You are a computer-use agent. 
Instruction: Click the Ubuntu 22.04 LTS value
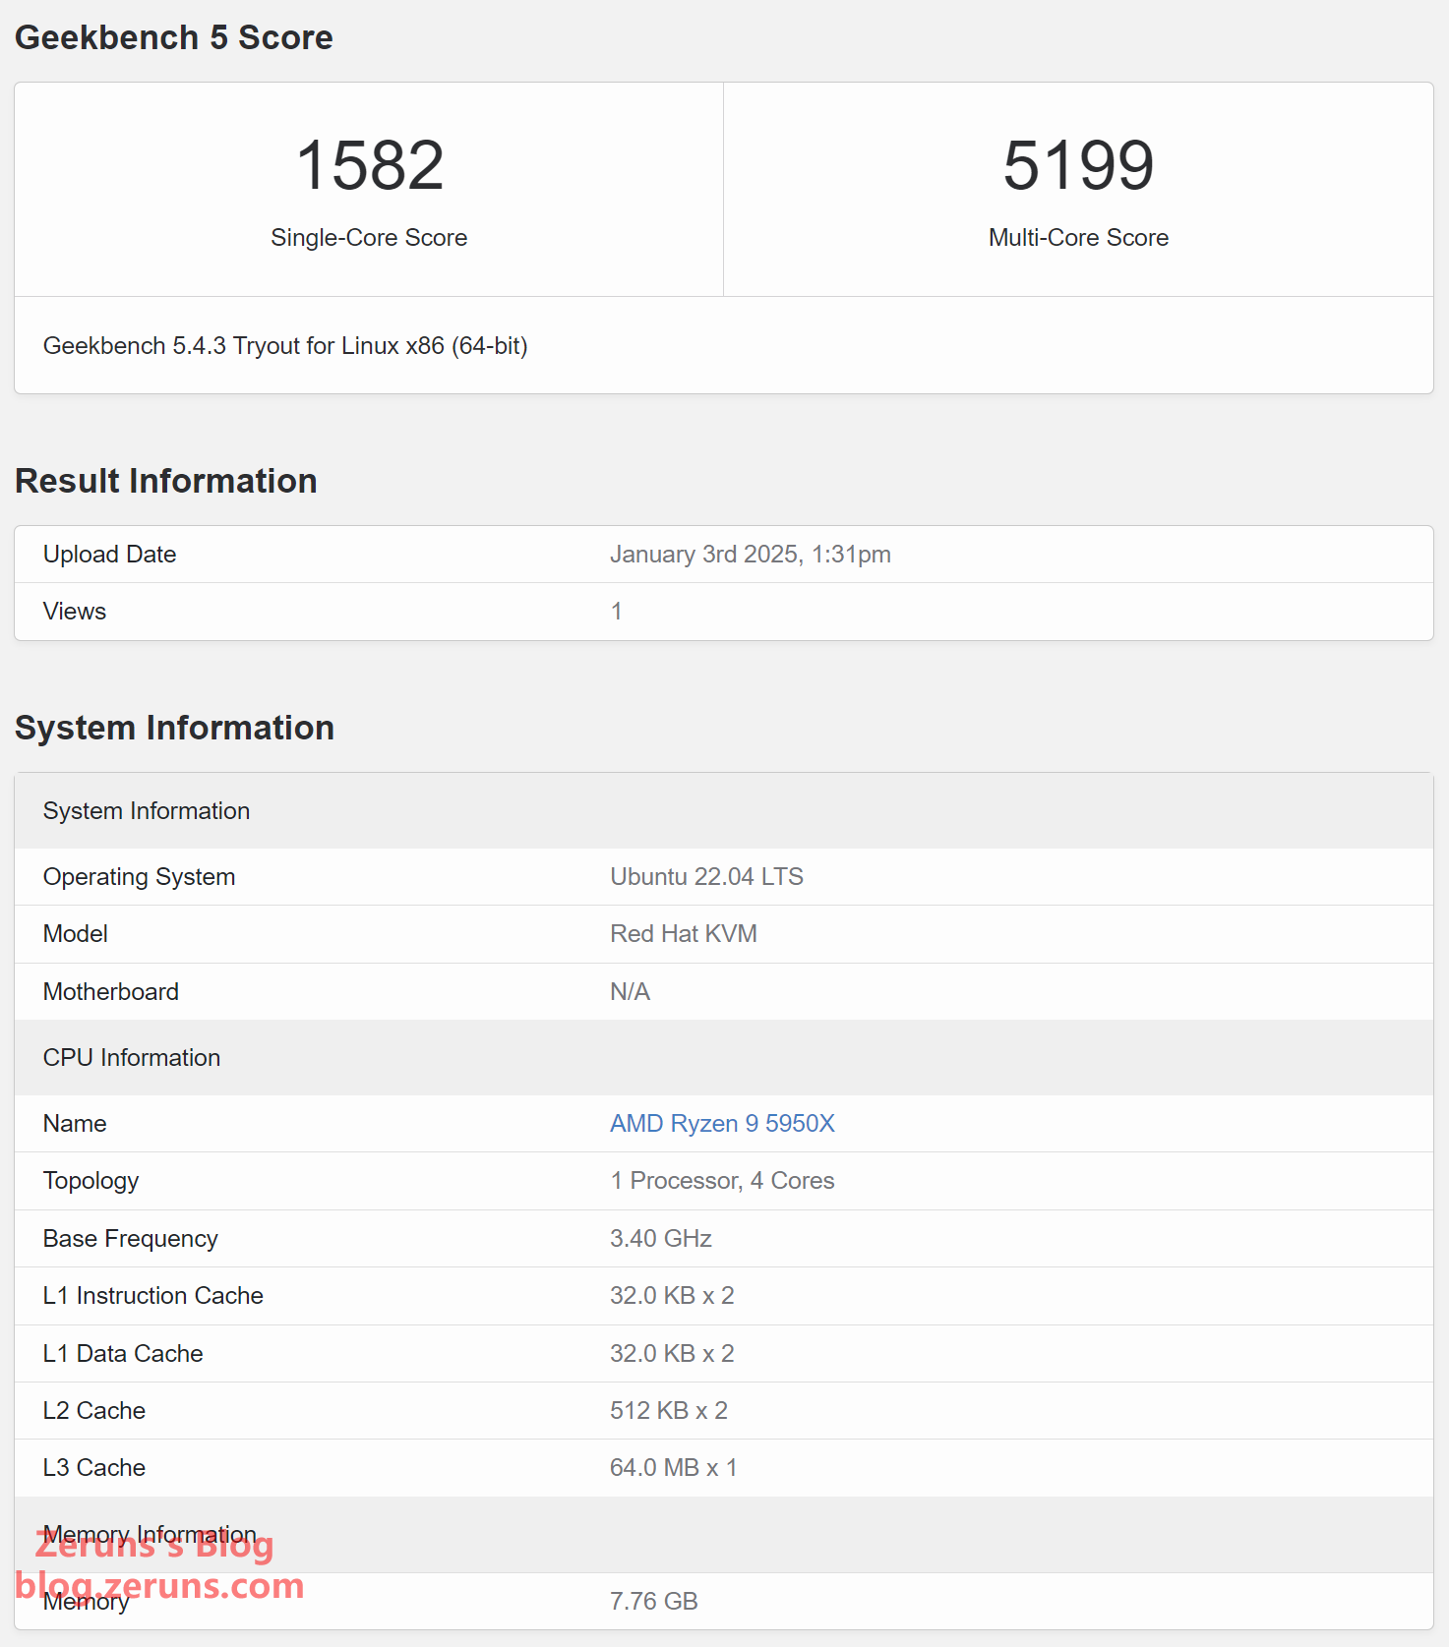[x=706, y=877]
